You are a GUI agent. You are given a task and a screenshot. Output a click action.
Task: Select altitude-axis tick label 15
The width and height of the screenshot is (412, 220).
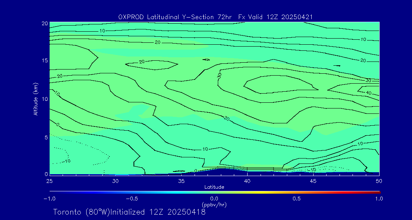[45, 60]
